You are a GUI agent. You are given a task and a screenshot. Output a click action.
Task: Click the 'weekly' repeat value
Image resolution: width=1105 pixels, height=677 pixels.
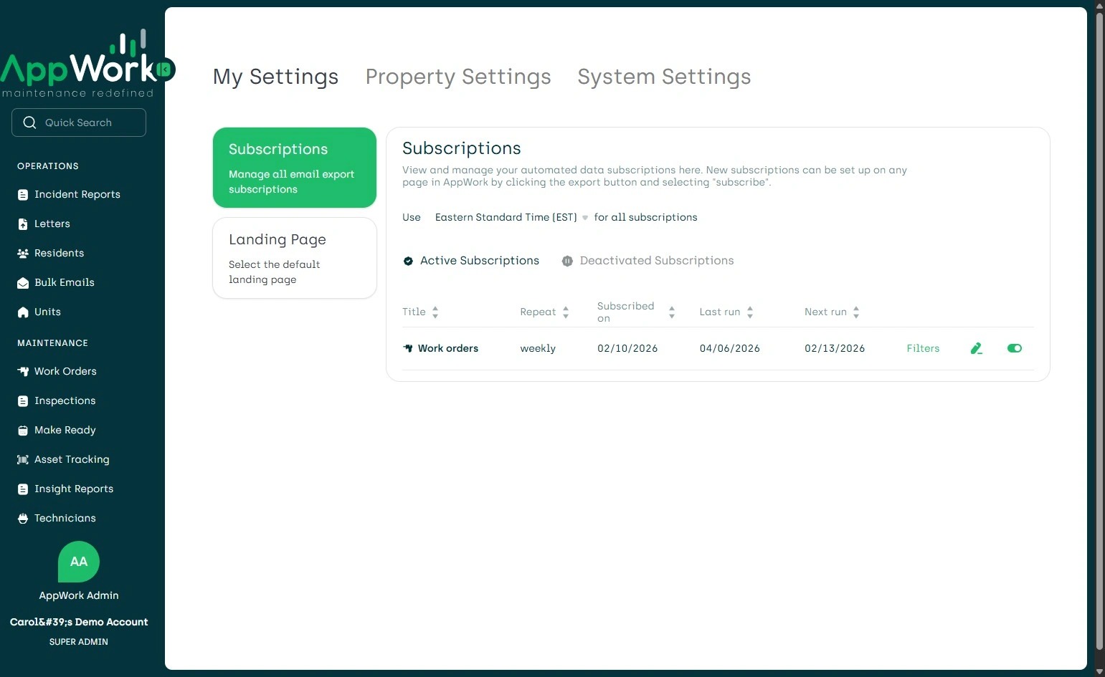pyautogui.click(x=538, y=348)
